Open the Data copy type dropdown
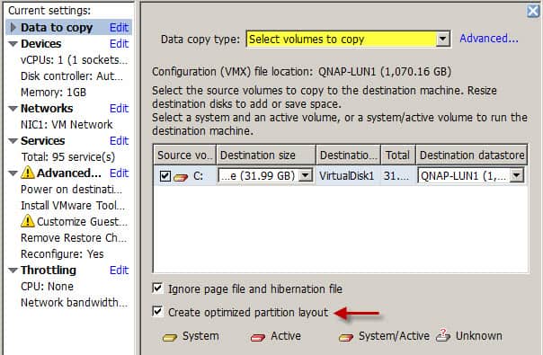 442,39
